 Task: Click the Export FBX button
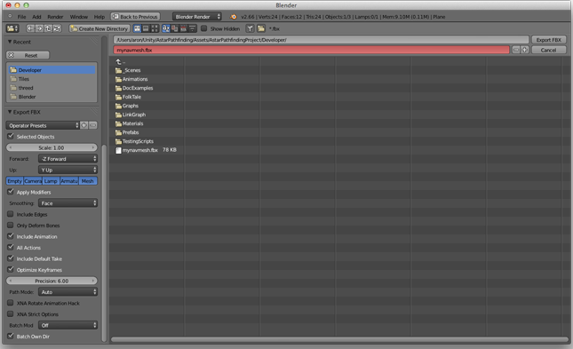pos(549,40)
